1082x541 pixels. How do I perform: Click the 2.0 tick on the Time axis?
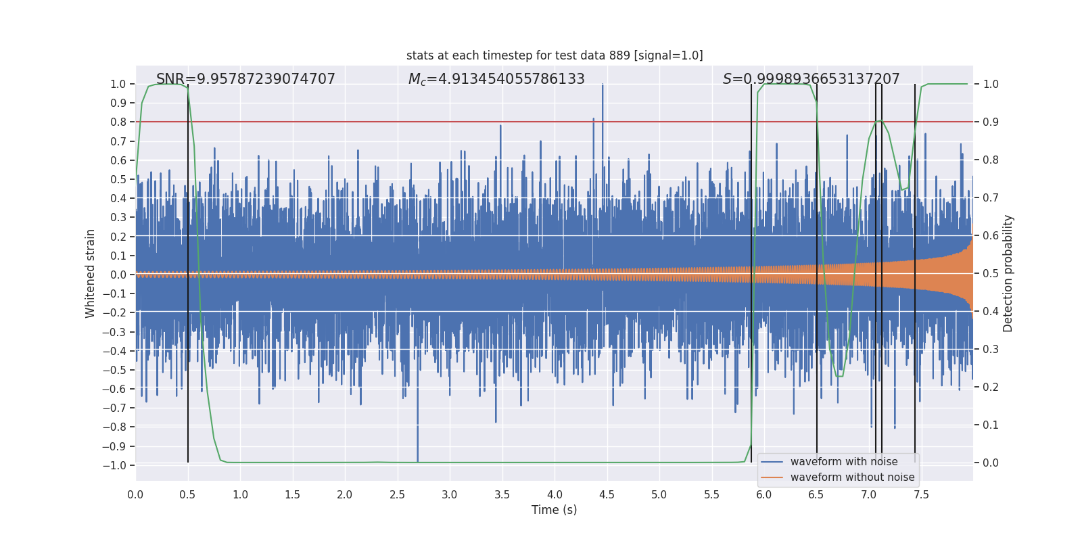click(x=345, y=494)
